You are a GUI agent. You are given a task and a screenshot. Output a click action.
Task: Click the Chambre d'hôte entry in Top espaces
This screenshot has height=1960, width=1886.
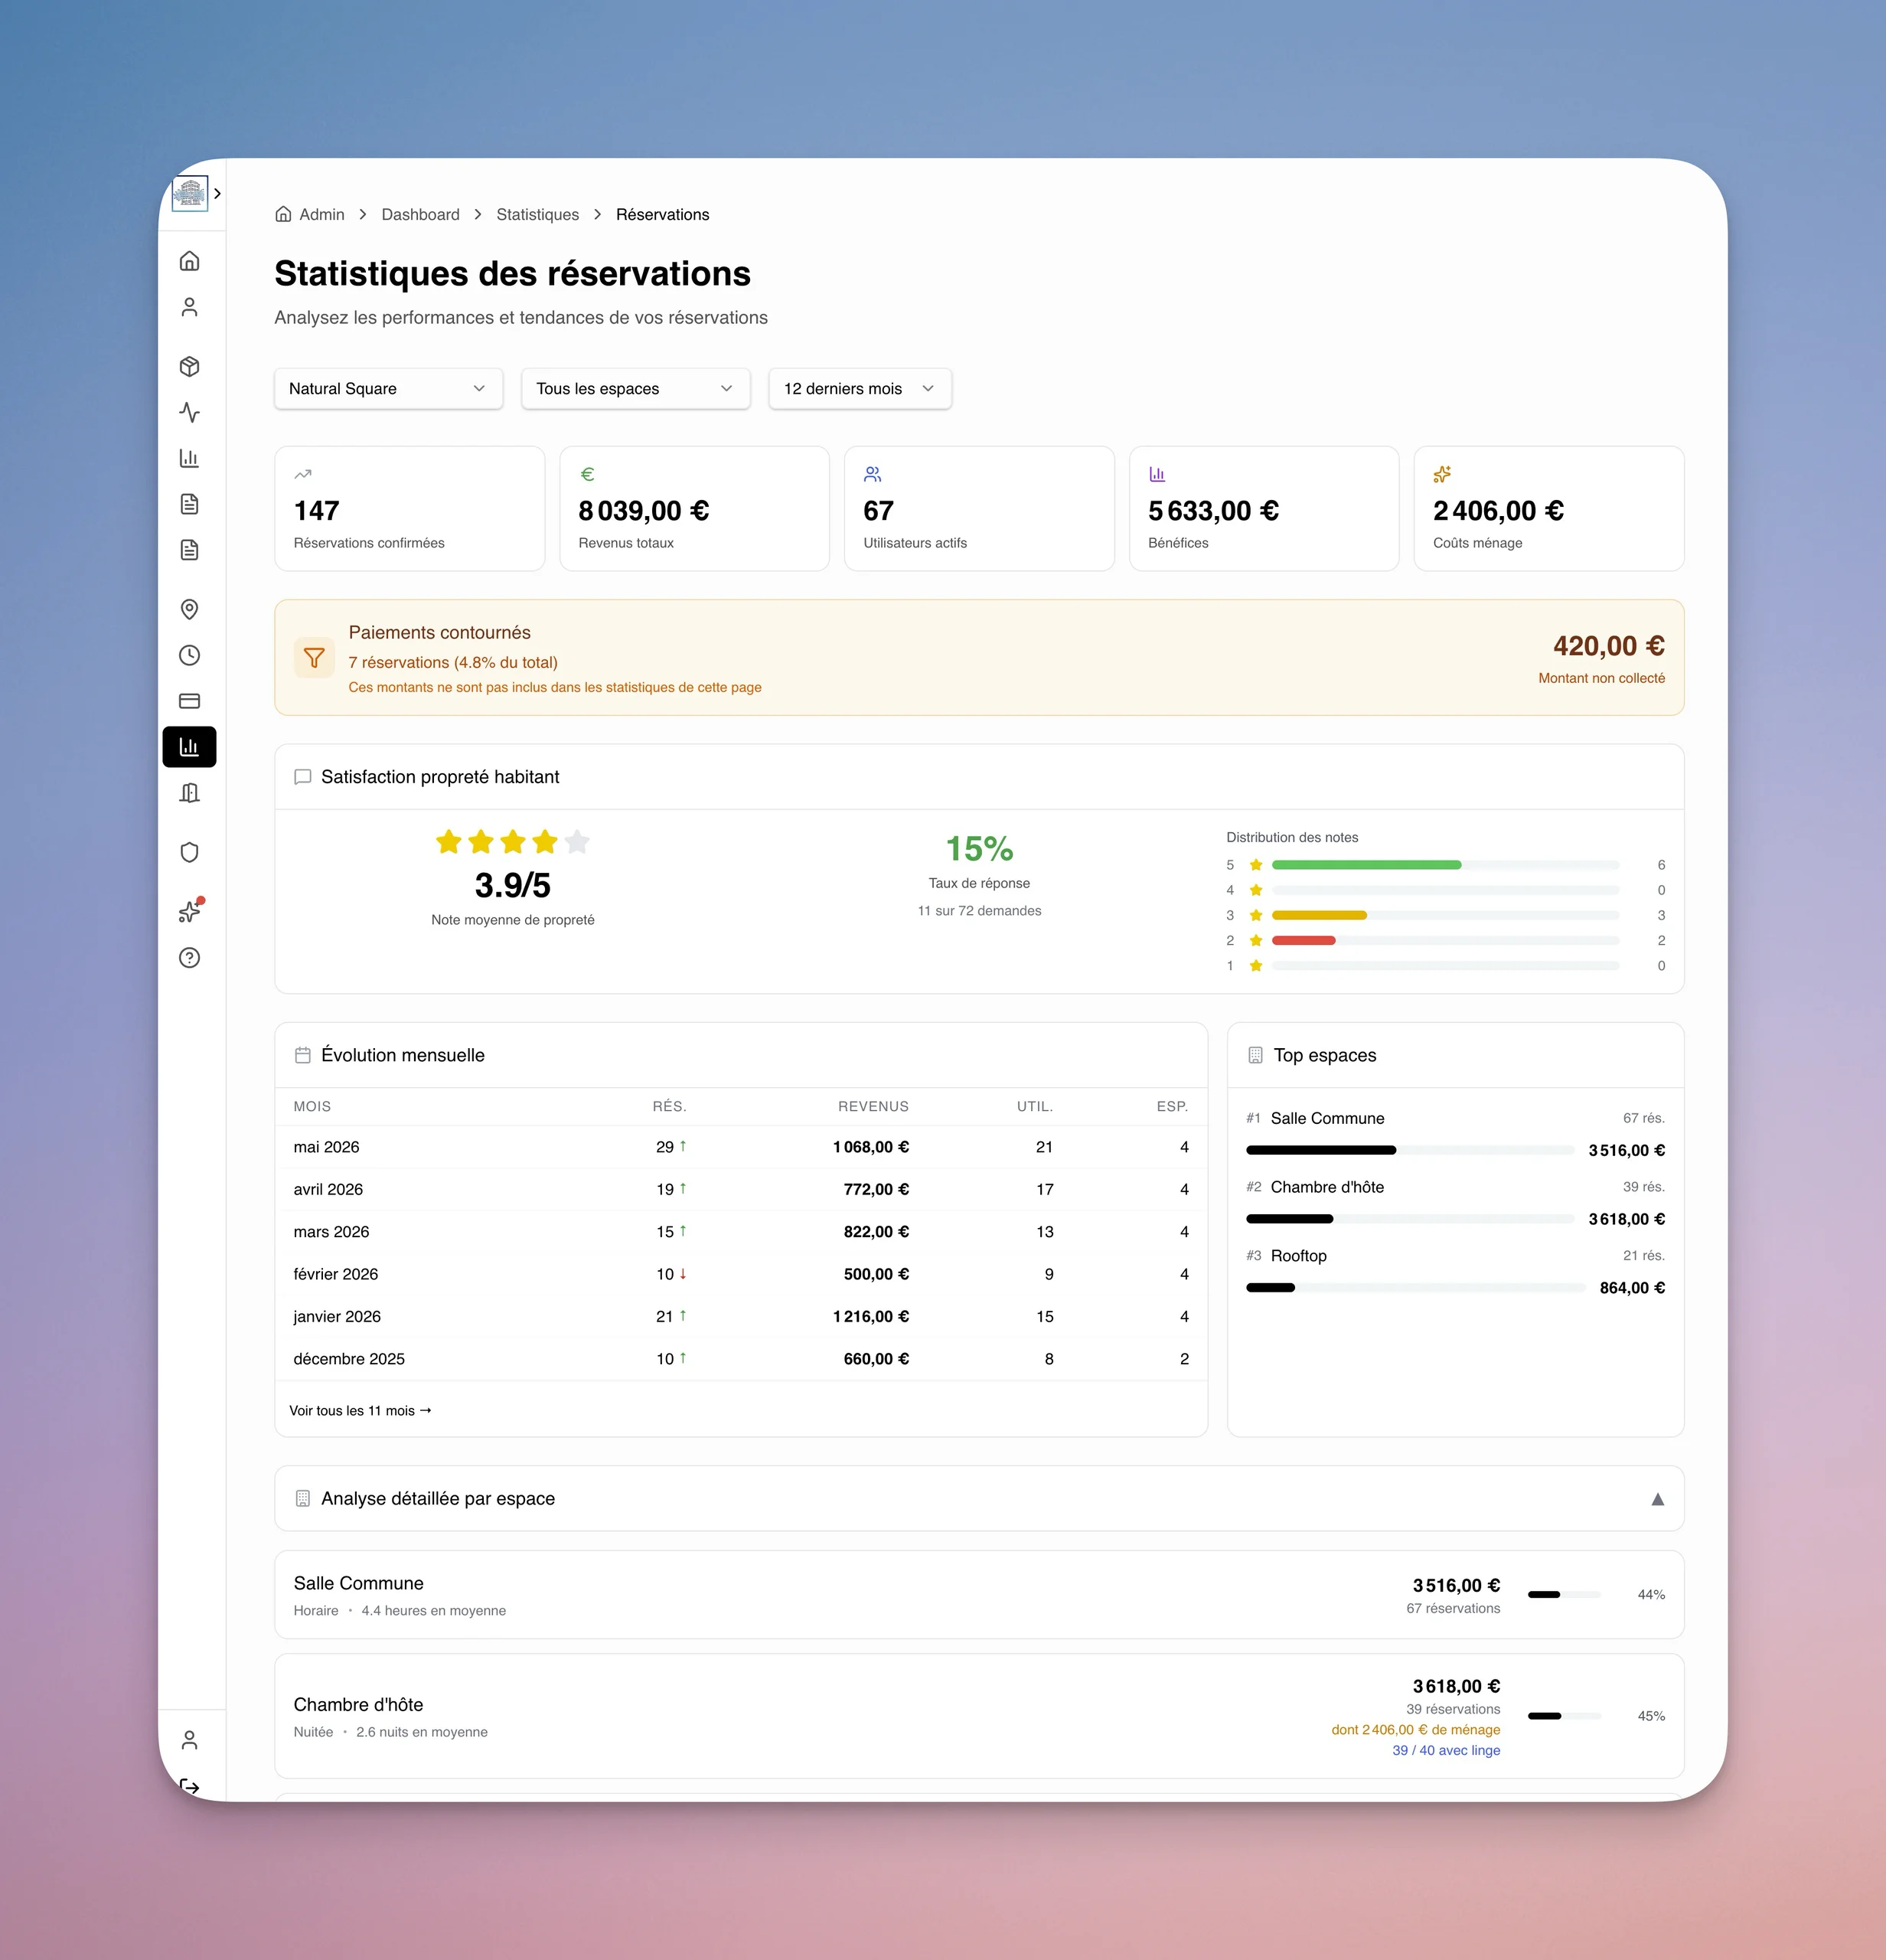[x=1455, y=1203]
